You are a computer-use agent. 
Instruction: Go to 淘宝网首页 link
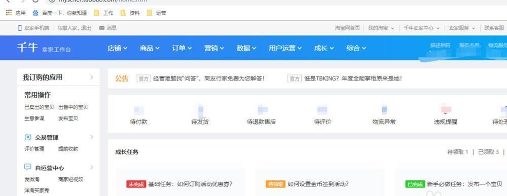point(347,28)
